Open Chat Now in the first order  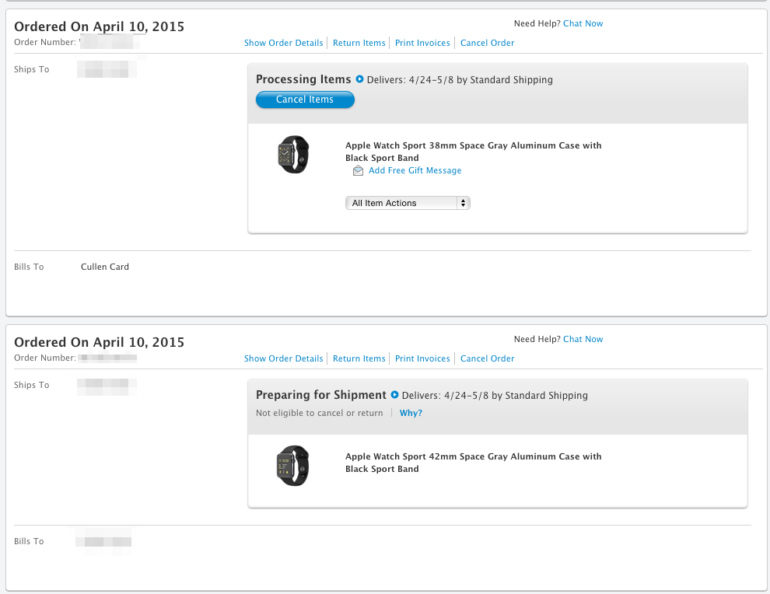583,23
